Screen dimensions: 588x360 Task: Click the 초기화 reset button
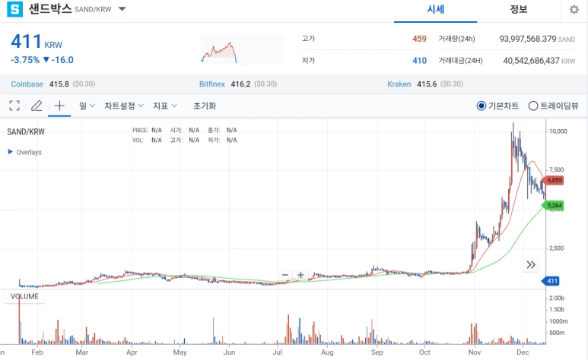pyautogui.click(x=205, y=106)
